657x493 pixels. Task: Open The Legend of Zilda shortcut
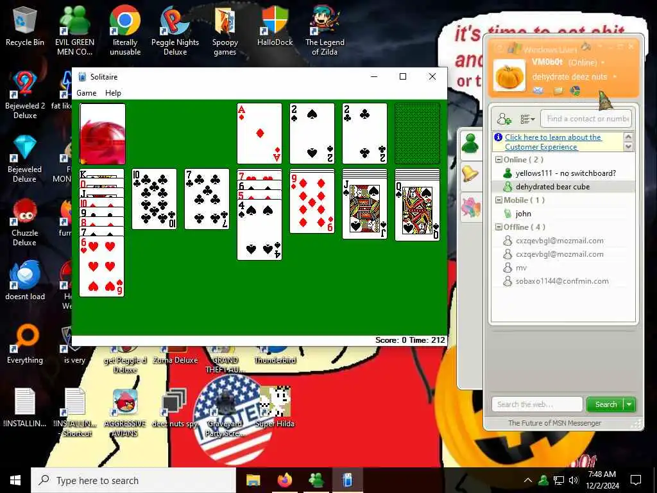(x=325, y=30)
